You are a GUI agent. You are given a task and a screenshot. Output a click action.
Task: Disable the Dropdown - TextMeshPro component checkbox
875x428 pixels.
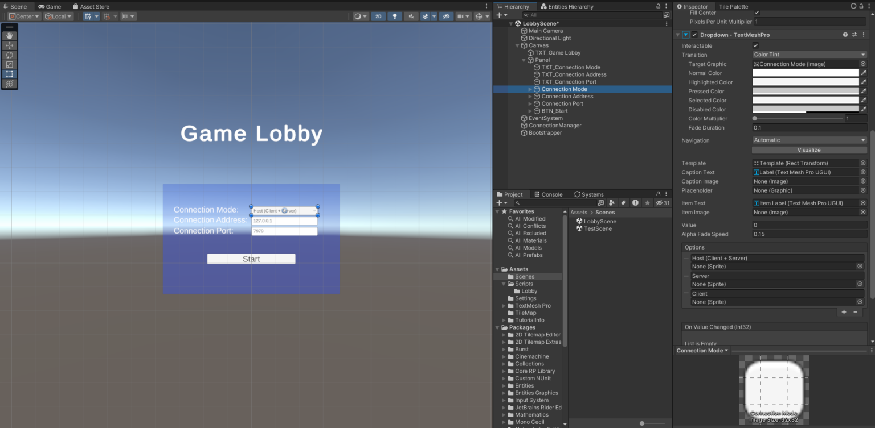(x=693, y=34)
